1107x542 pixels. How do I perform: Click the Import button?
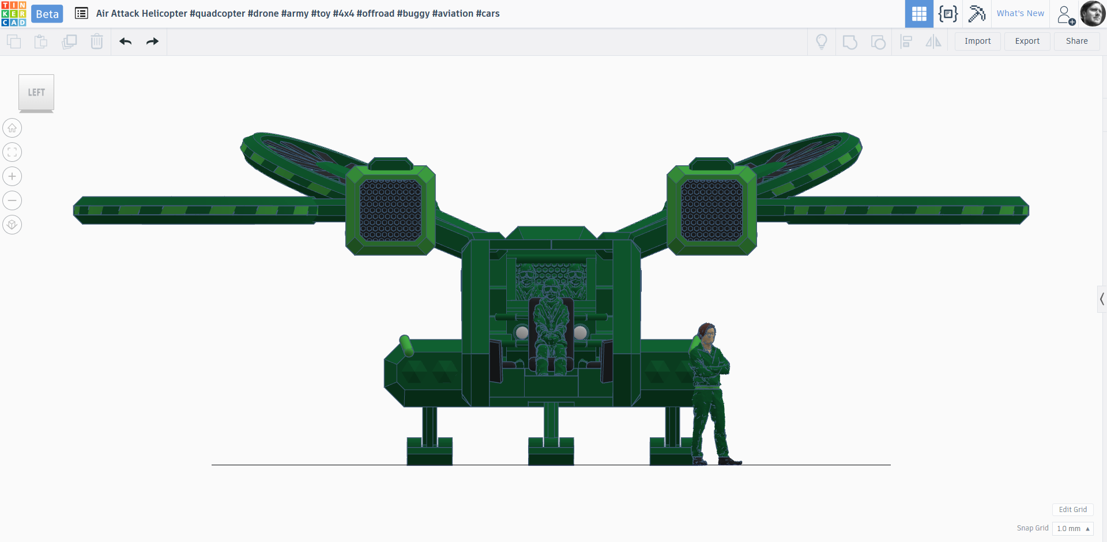click(977, 41)
